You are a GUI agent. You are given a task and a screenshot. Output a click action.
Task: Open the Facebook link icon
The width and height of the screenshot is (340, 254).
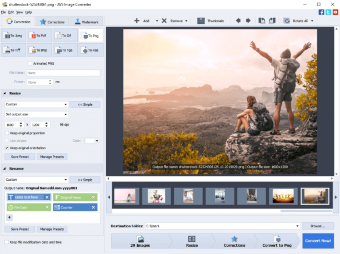click(x=321, y=12)
